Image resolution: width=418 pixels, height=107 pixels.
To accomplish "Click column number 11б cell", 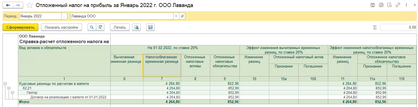I will click(x=402, y=79).
